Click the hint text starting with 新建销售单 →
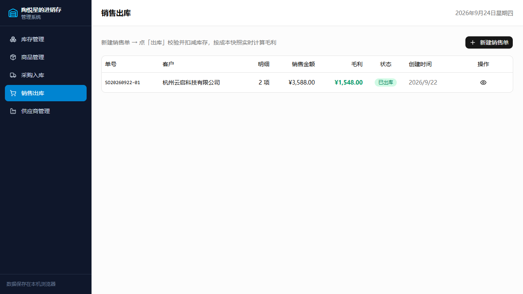Viewport: 523px width, 294px height. pyautogui.click(x=189, y=42)
